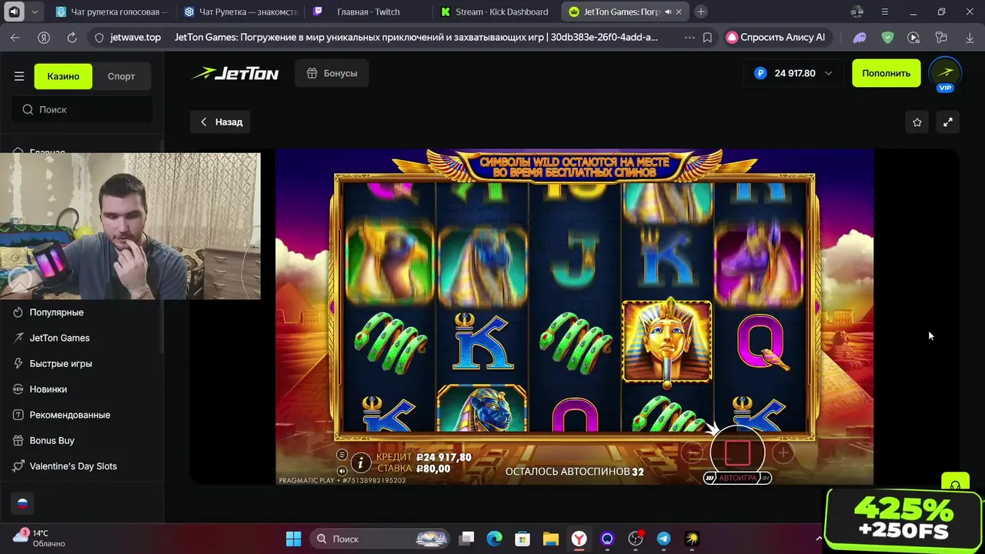Bookmark this page

pyautogui.click(x=707, y=37)
